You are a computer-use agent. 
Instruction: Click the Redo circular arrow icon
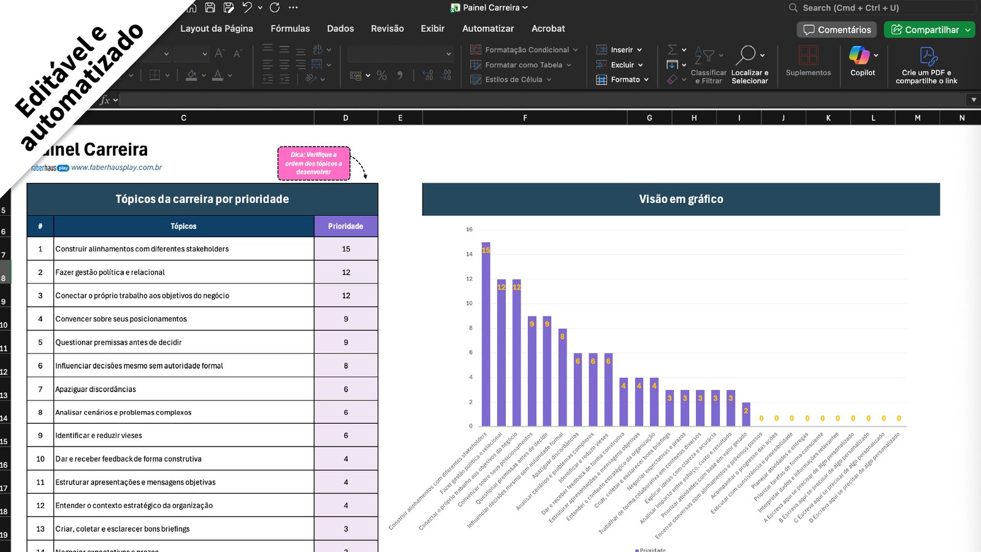point(275,7)
